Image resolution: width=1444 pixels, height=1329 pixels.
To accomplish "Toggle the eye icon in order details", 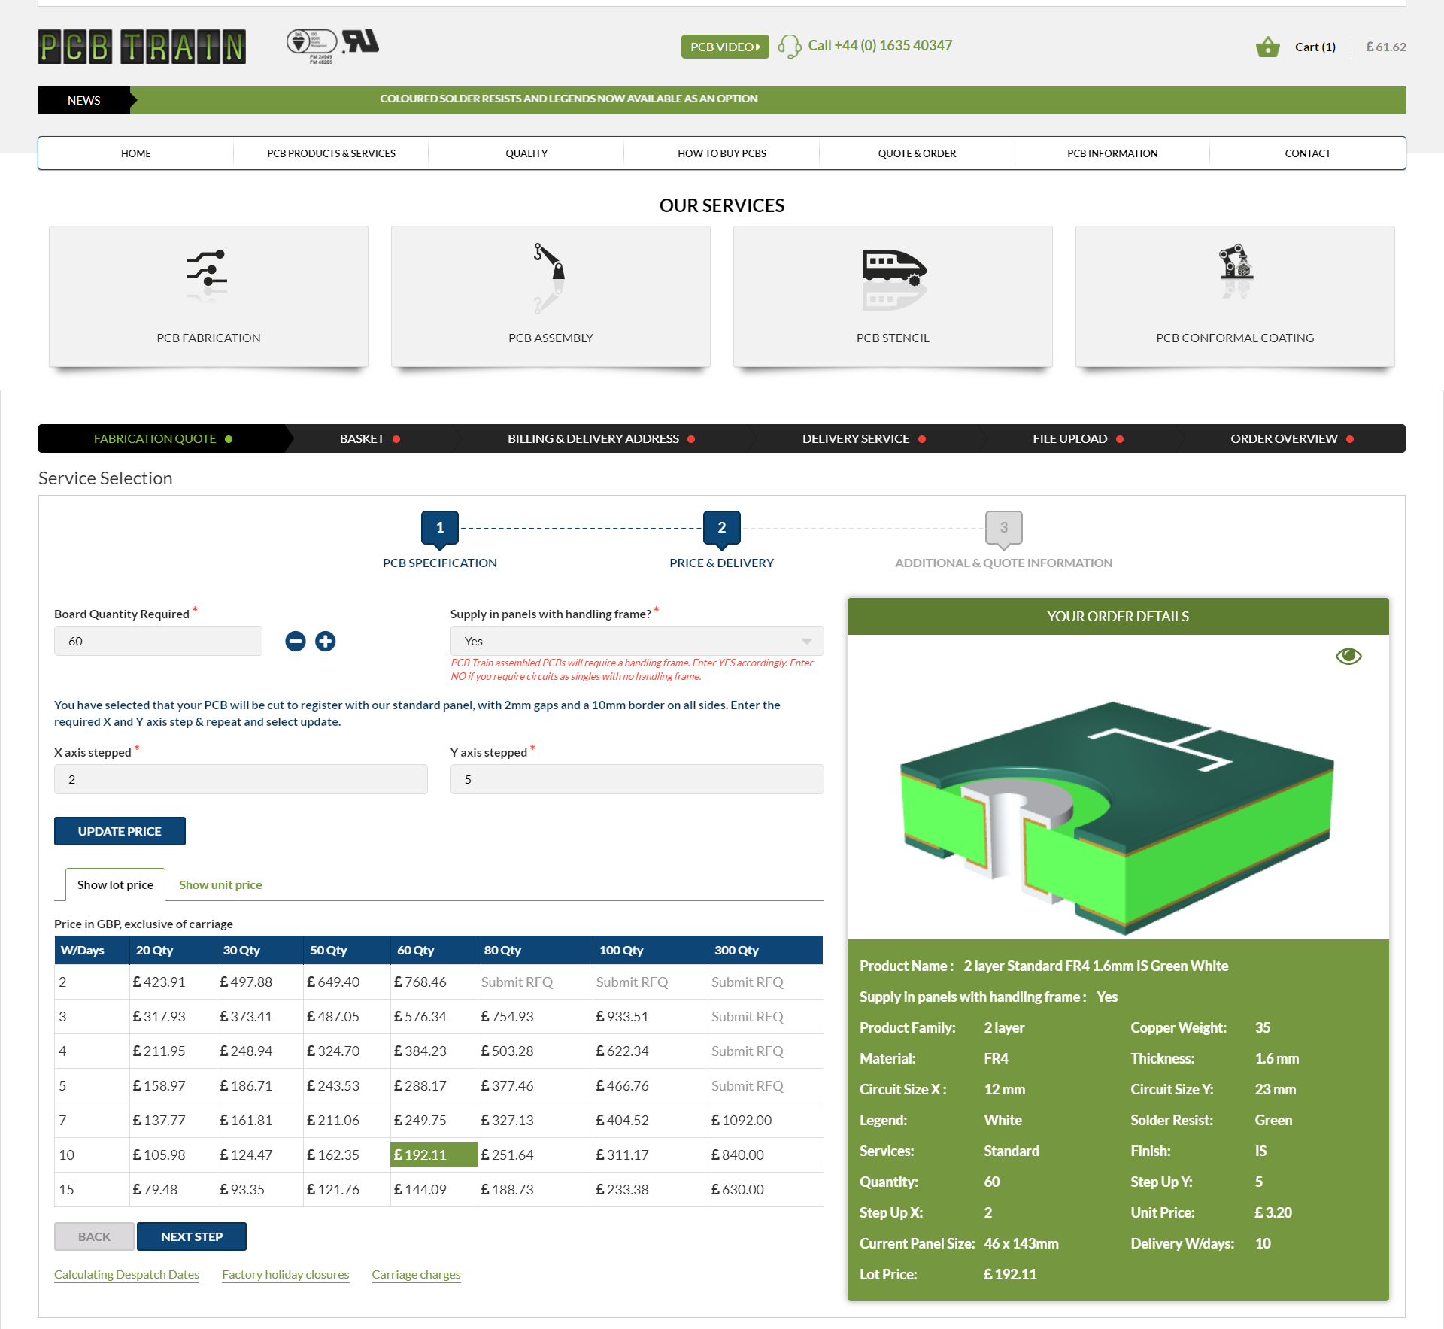I will [1348, 656].
